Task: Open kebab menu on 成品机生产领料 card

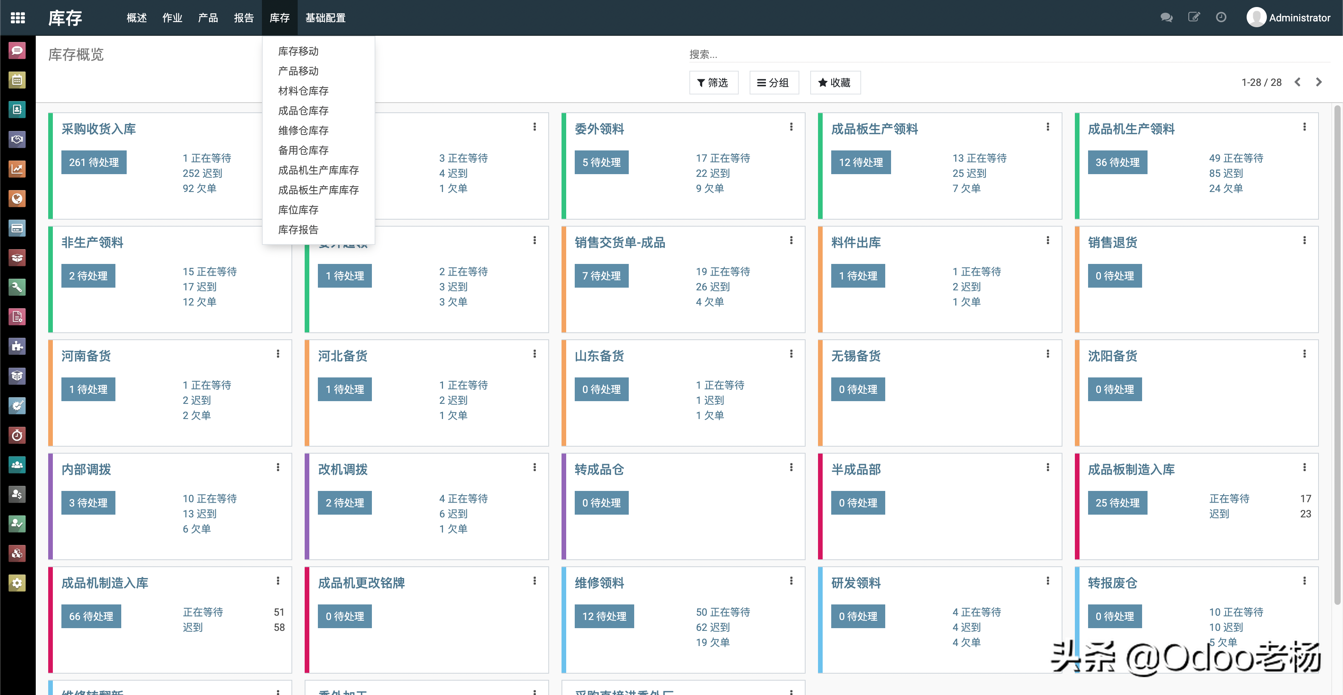Action: [1304, 127]
